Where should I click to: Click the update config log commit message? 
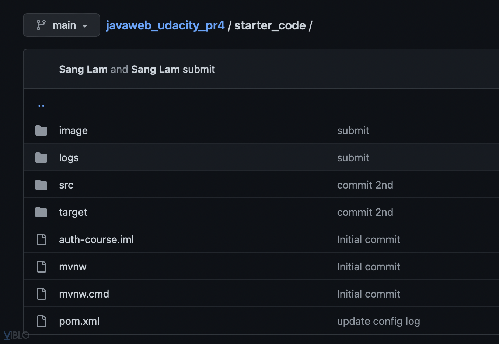(x=378, y=321)
